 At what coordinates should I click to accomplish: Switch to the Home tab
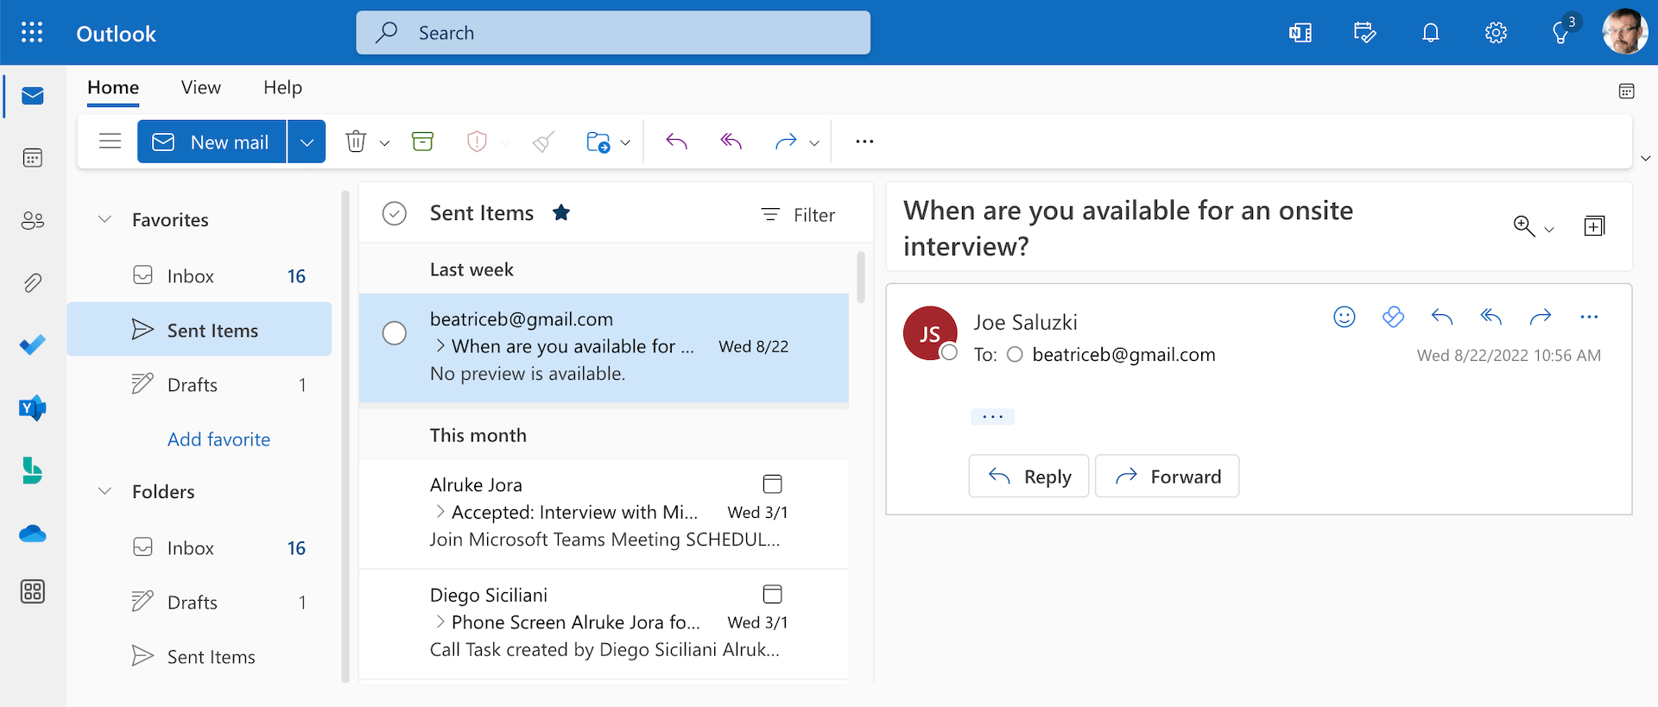point(113,87)
